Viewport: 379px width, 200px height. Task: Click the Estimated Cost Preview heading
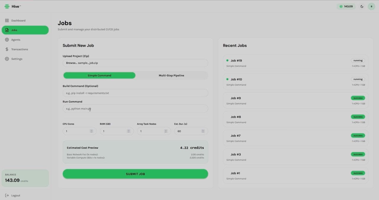click(82, 148)
